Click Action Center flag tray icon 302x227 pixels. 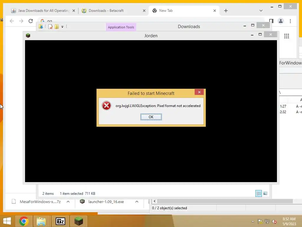[260, 221]
